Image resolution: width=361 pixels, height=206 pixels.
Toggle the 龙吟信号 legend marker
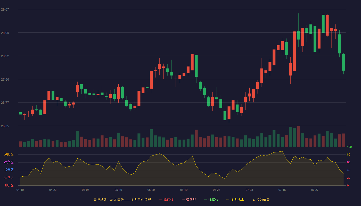(x=261, y=200)
